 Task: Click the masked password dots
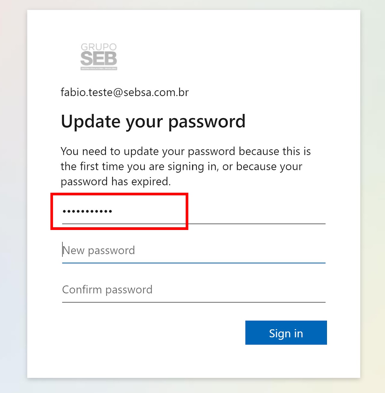(x=87, y=211)
